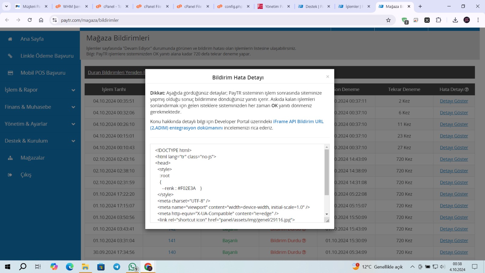Go to the browser home page
This screenshot has height=273, width=485.
[x=41, y=20]
